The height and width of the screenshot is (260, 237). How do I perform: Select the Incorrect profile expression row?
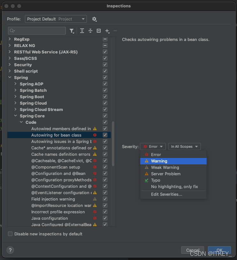click(x=59, y=212)
